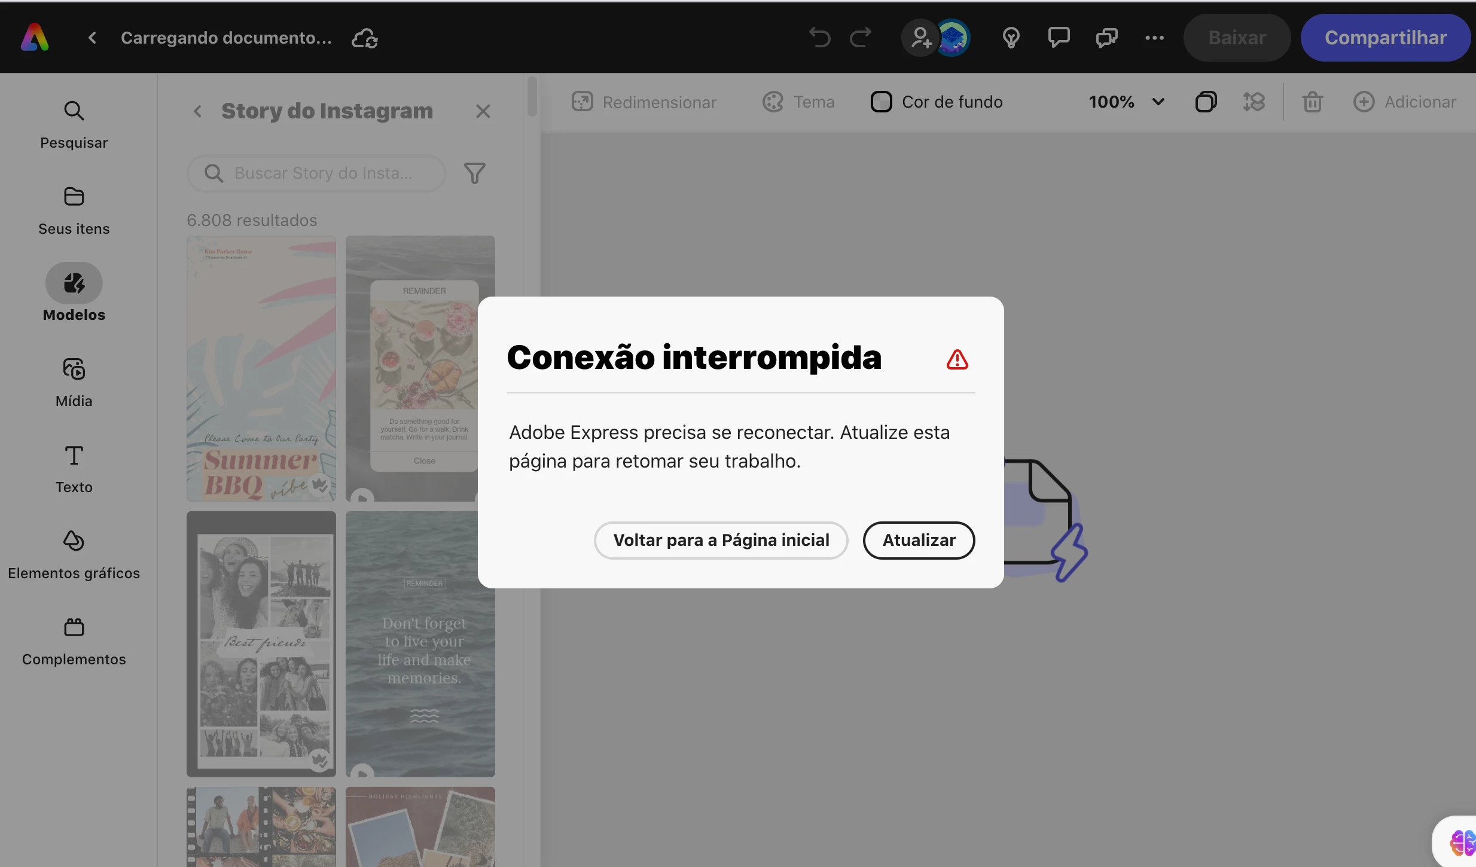1476x867 pixels.
Task: Click the Adobe Express home logo
Action: (35, 38)
